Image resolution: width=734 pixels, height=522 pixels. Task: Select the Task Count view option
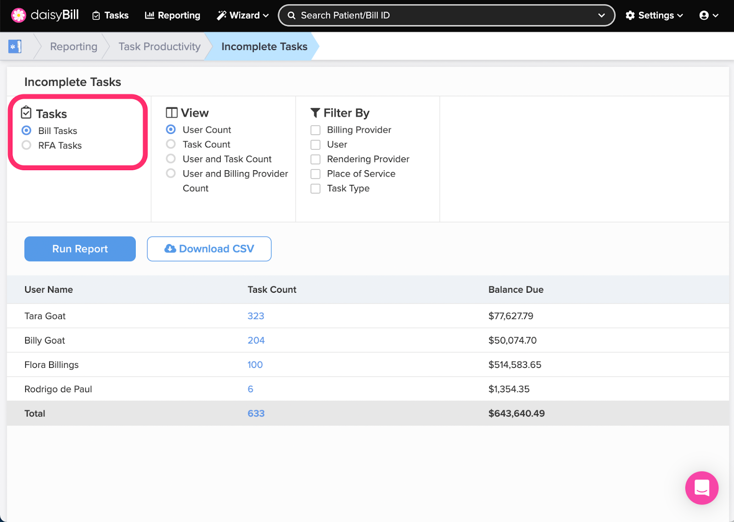[x=171, y=144]
